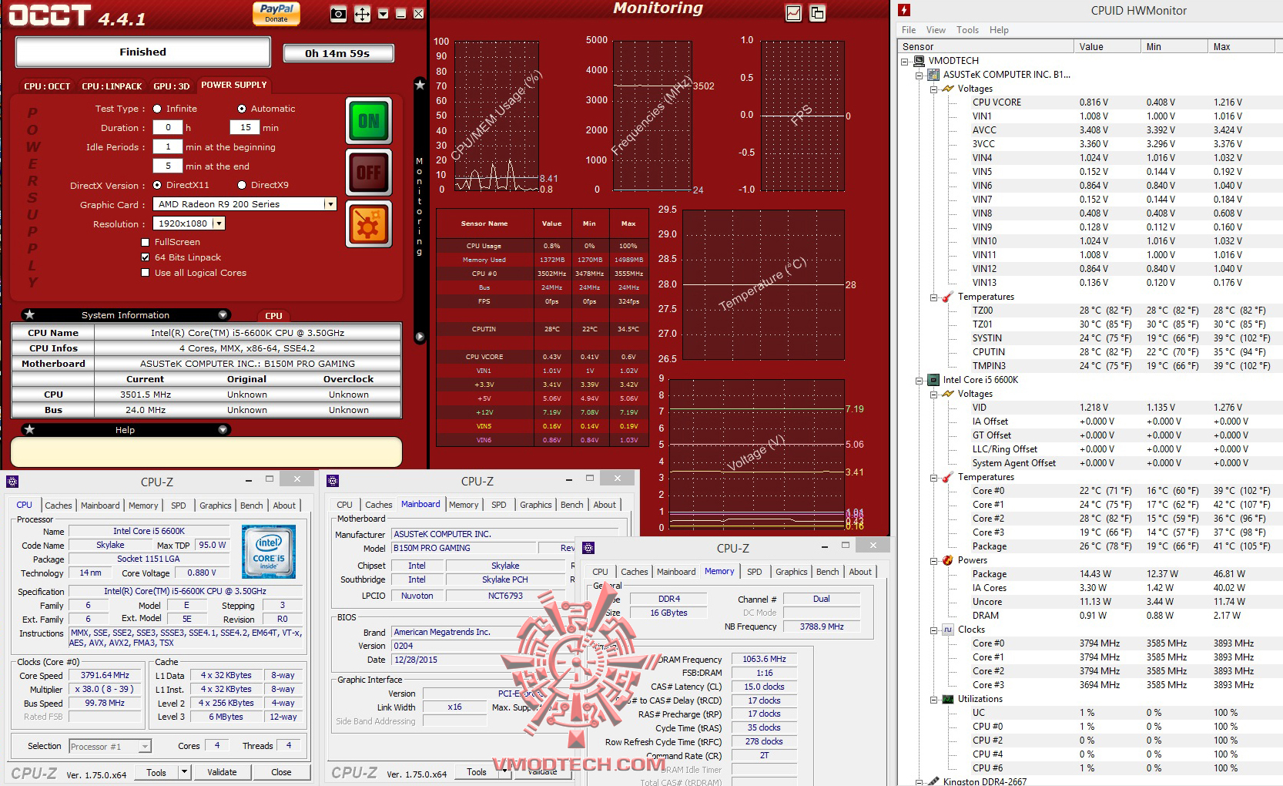Click the Clocks icon in HWMonitor tree
Viewport: 1283px width, 786px height.
point(947,630)
